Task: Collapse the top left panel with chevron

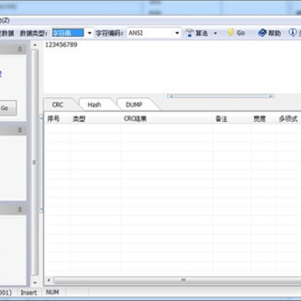Action: click(x=20, y=49)
